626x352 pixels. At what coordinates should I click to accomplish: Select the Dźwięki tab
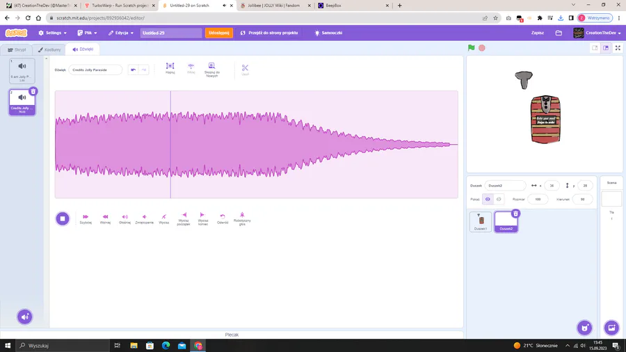(x=83, y=49)
